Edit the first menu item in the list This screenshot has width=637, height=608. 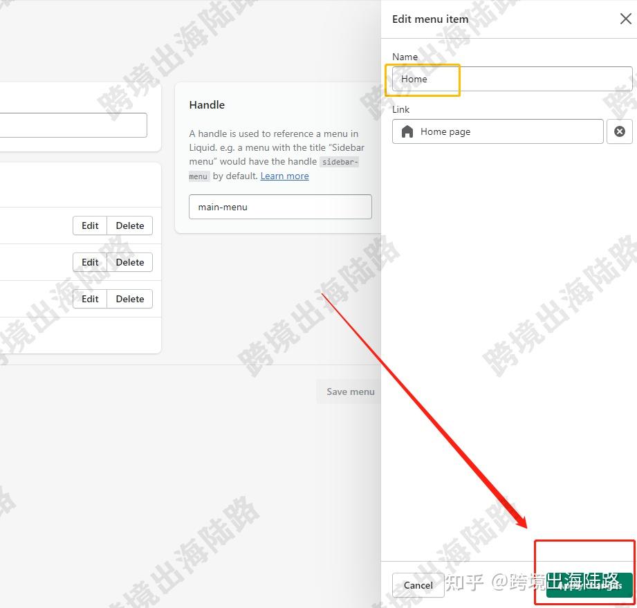point(90,225)
